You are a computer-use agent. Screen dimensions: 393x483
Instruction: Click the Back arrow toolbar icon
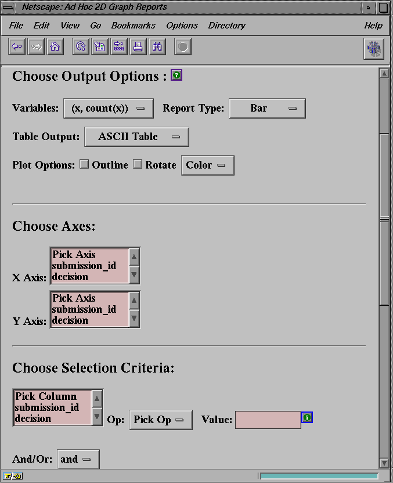click(17, 47)
